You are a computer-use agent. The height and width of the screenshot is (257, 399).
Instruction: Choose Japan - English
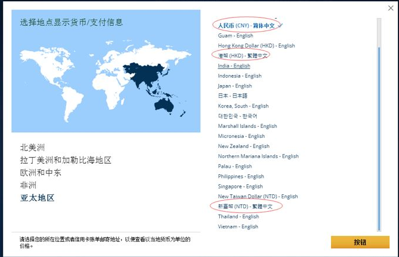[235, 86]
